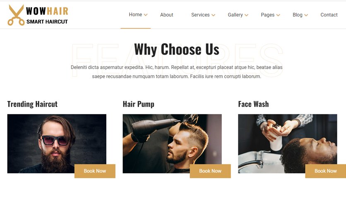Open the face wash photo

coord(288,143)
